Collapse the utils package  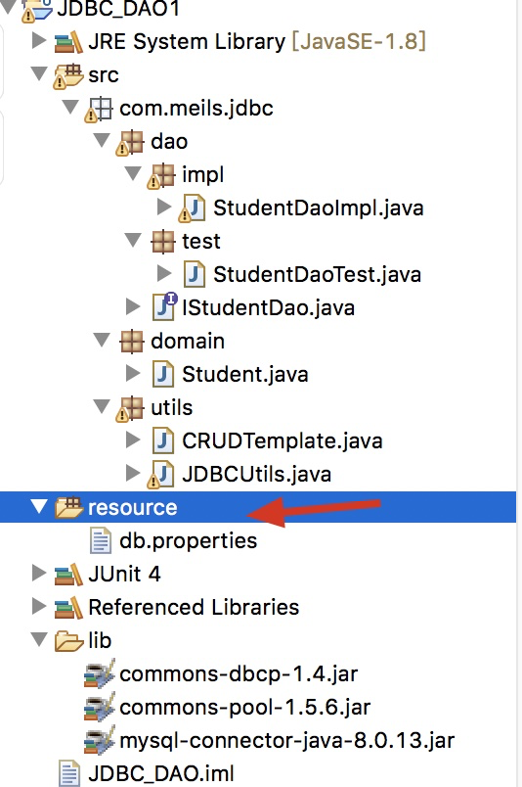pos(102,406)
